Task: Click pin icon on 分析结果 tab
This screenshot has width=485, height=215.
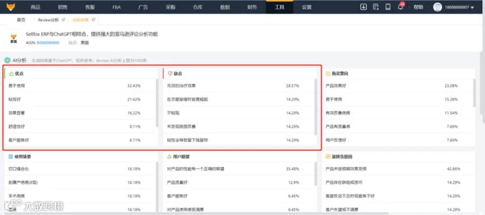Action: (x=93, y=20)
